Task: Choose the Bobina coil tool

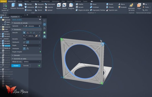Action: point(28,10)
